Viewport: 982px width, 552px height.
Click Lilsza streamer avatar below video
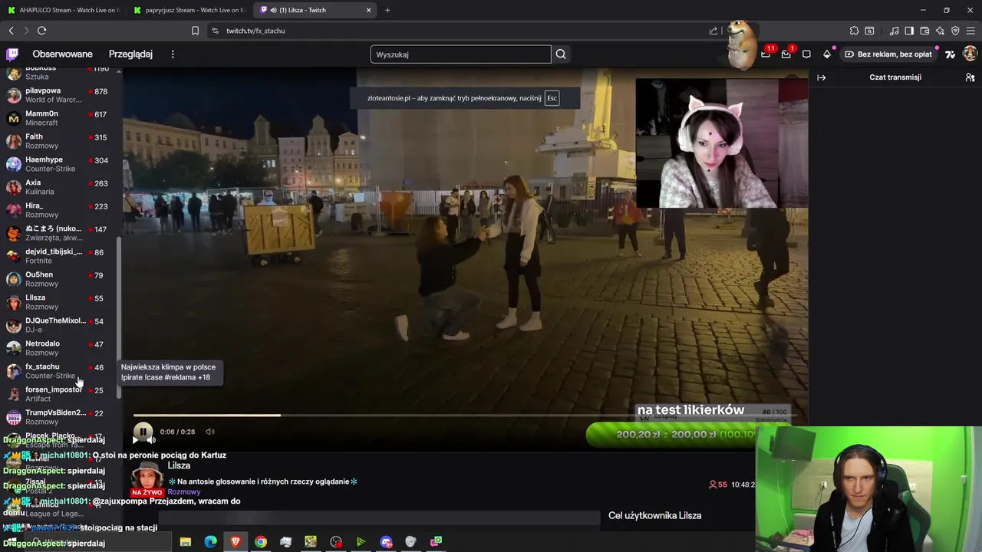click(x=147, y=475)
